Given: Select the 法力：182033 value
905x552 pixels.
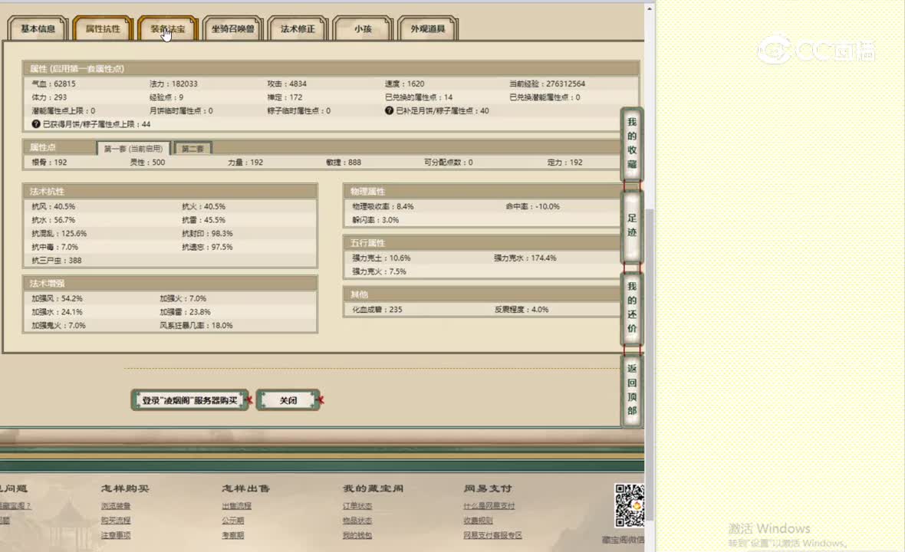Looking at the screenshot, I should (173, 84).
